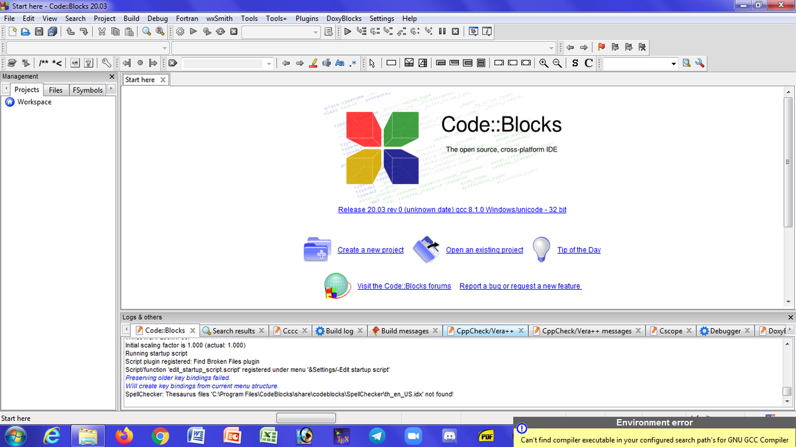Click the Abort build icon
Viewport: 796px width, 447px height.
[234, 31]
